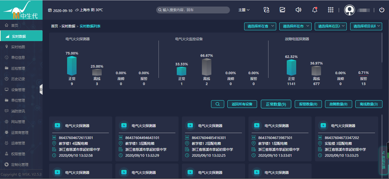The width and height of the screenshot is (389, 179).
Task: Collapse the left sidebar with handle
Action: pyautogui.click(x=41, y=89)
